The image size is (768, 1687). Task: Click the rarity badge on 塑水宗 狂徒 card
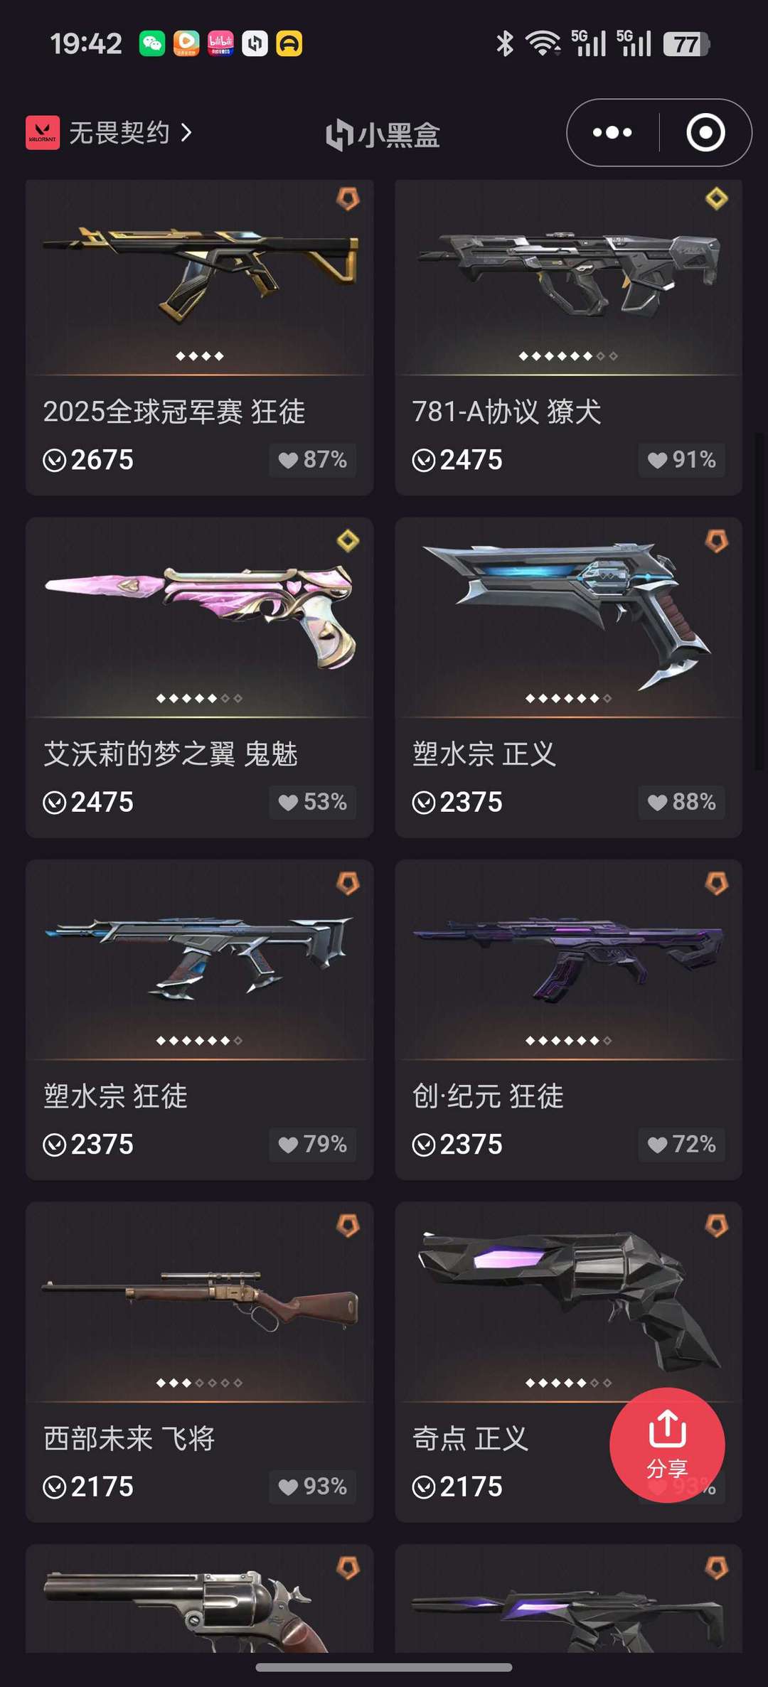click(348, 884)
